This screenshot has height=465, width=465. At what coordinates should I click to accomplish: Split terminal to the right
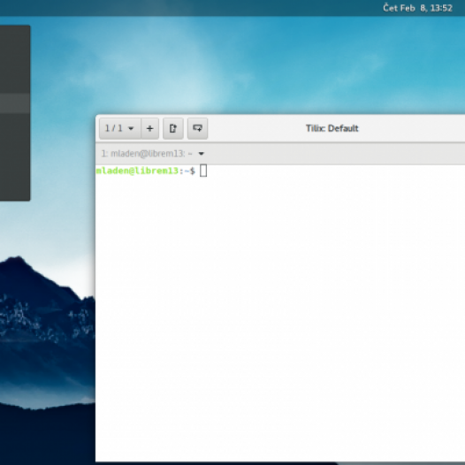coord(173,128)
